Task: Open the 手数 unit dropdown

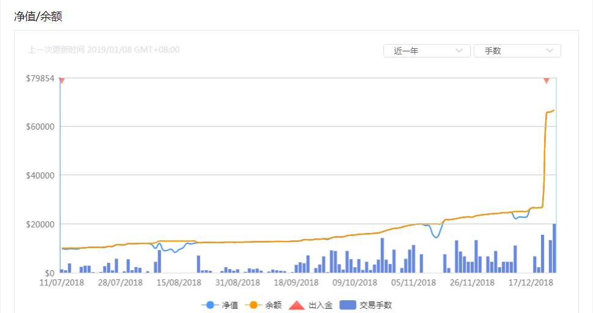Action: click(x=517, y=51)
